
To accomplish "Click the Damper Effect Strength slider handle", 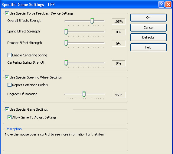I will tap(66, 43).
